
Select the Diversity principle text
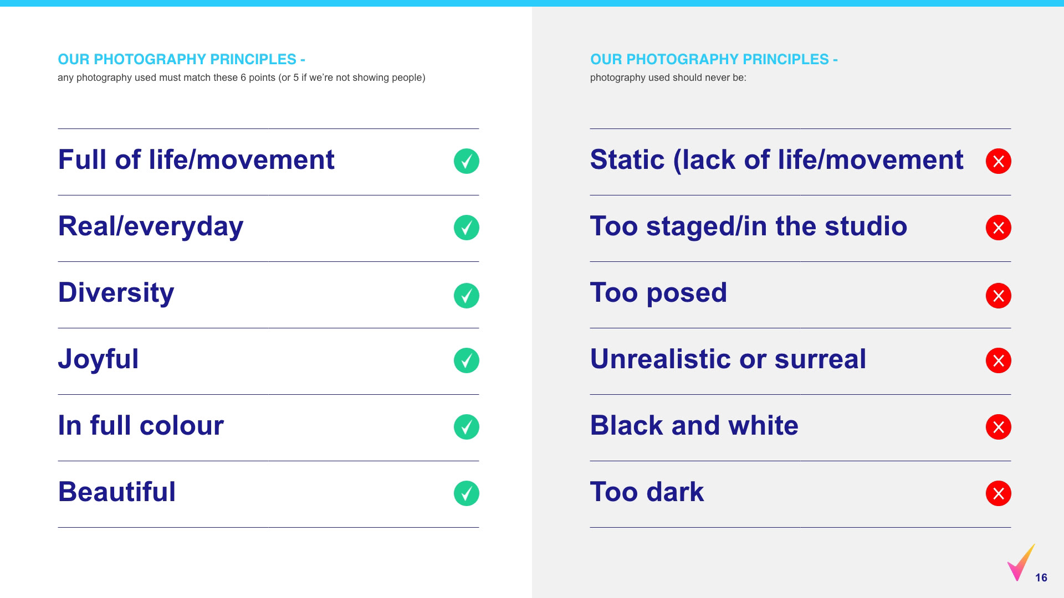(x=116, y=293)
